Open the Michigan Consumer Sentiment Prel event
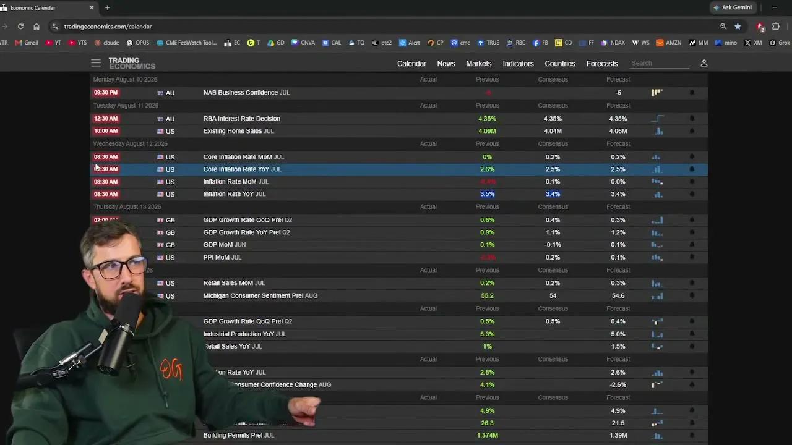 260,295
